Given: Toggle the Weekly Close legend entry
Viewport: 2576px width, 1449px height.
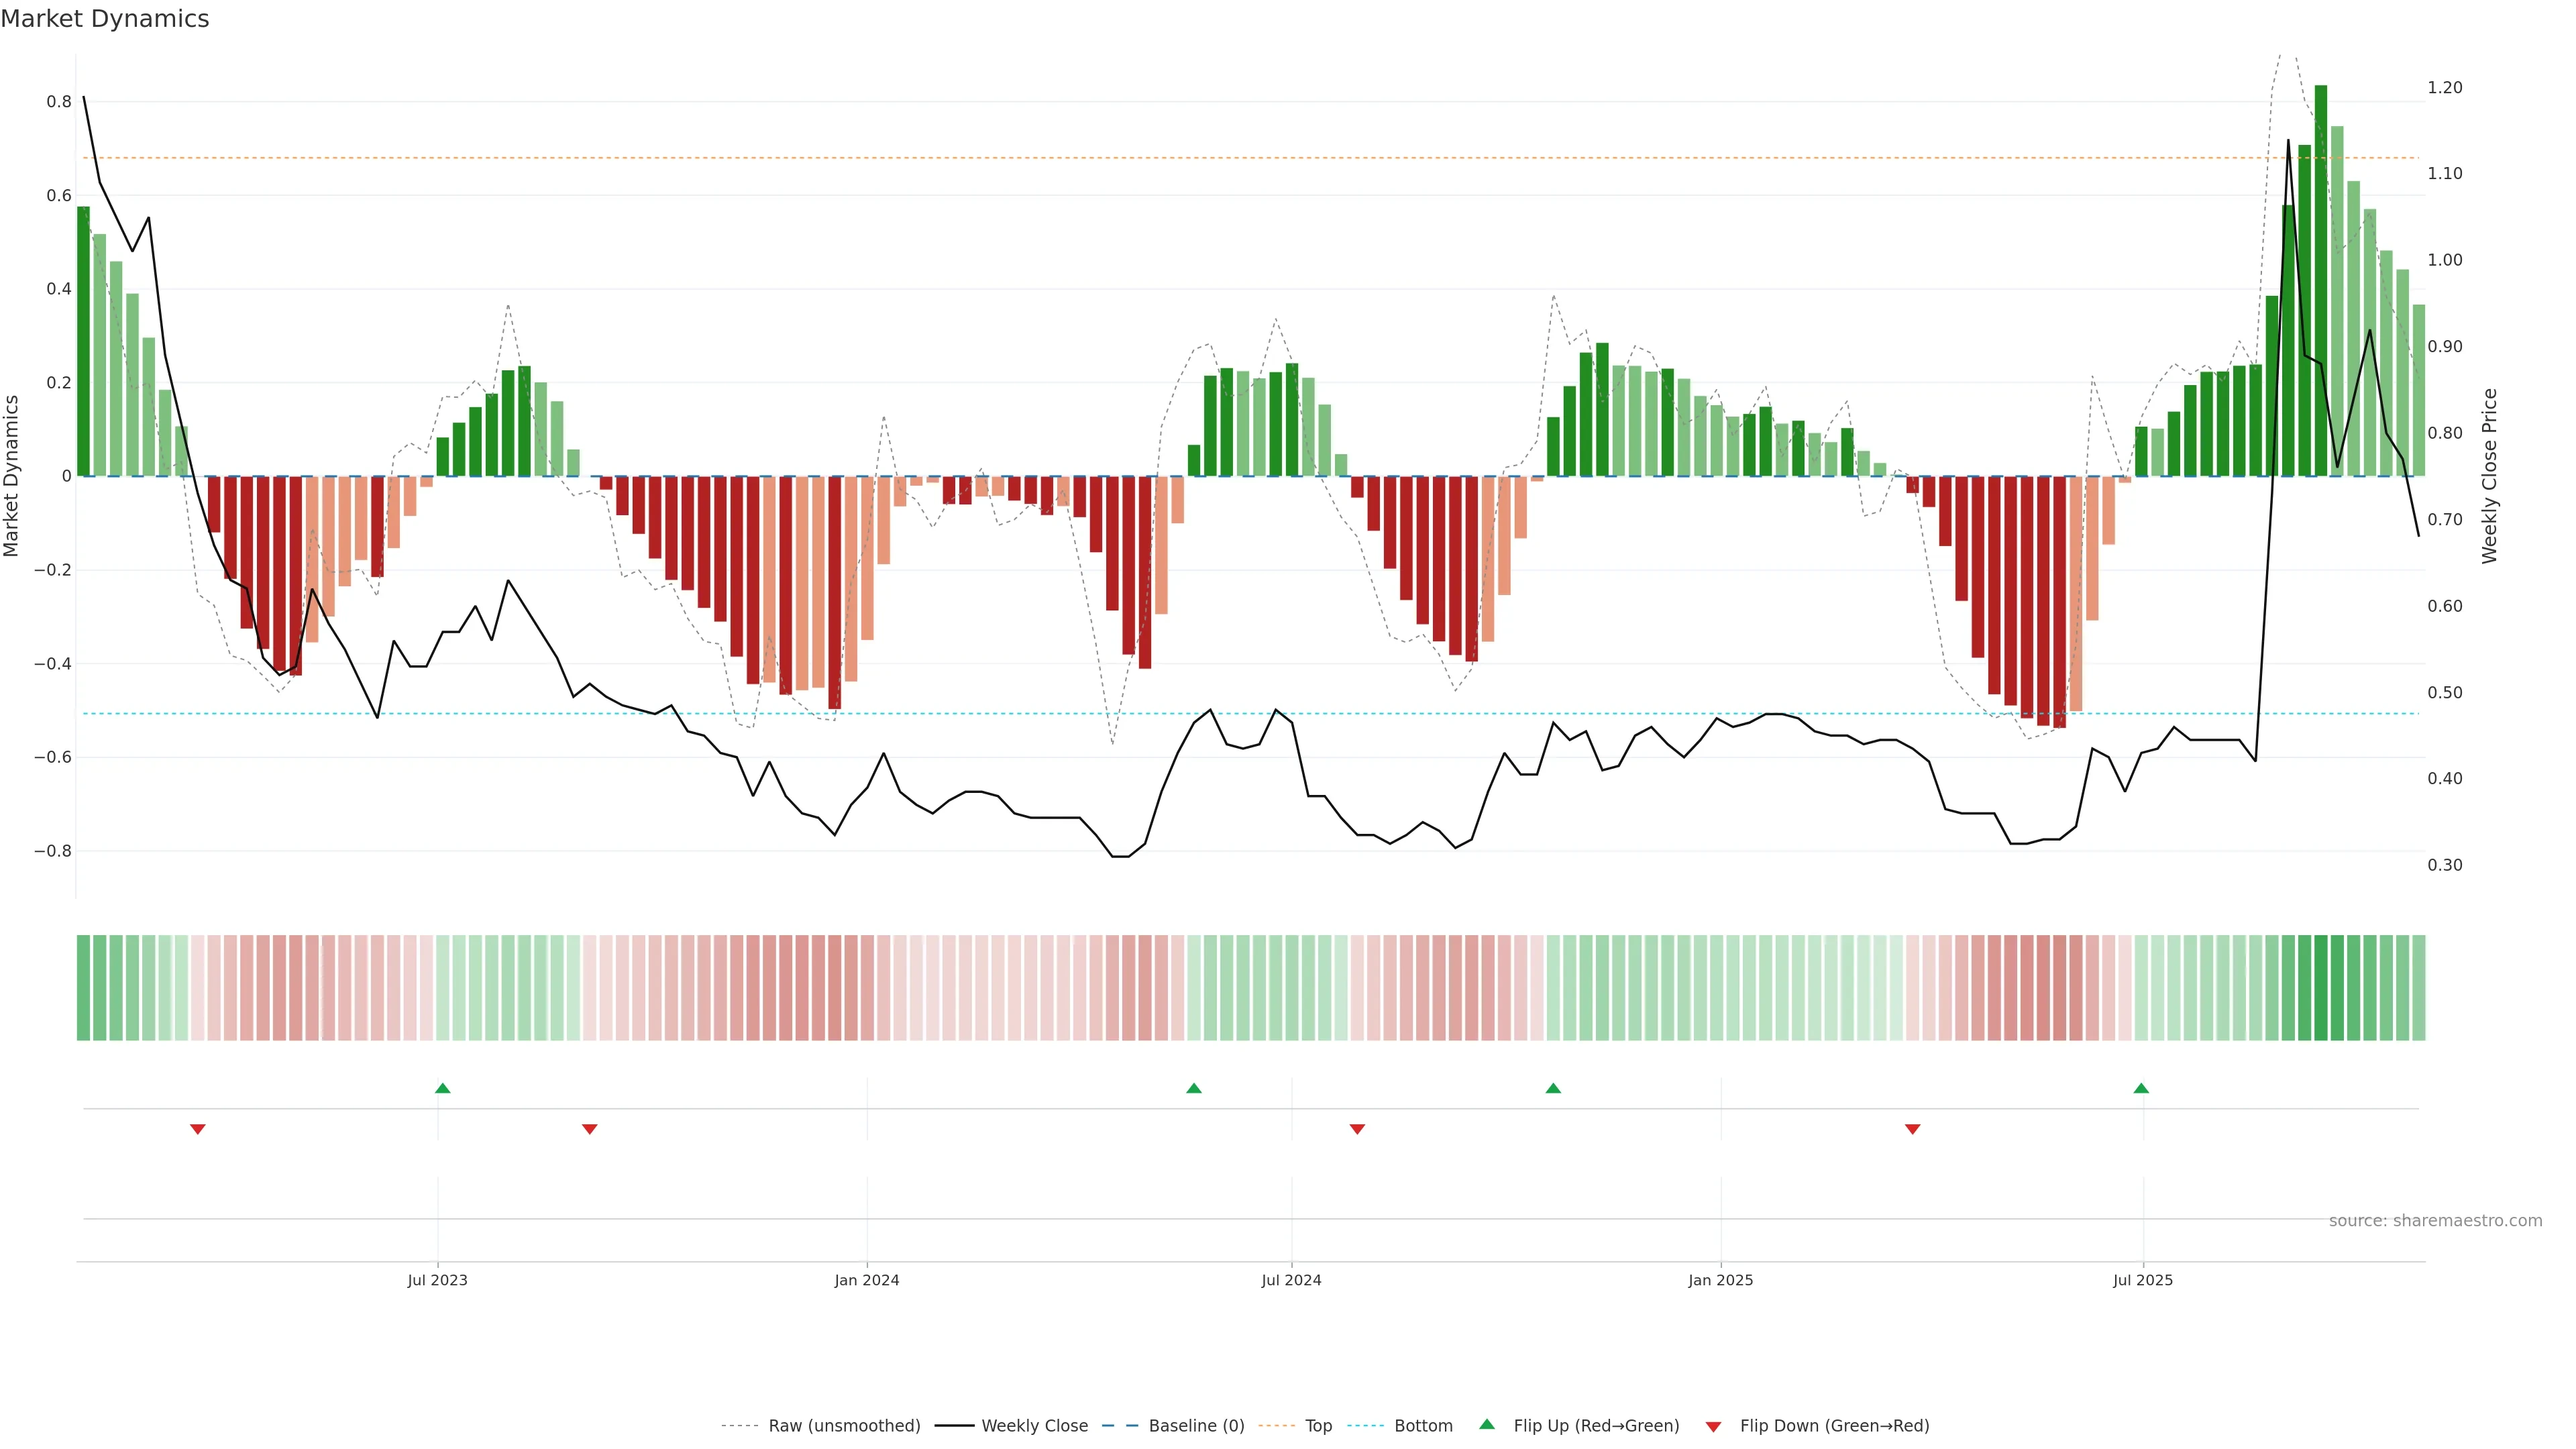Looking at the screenshot, I should pos(1034,1426).
